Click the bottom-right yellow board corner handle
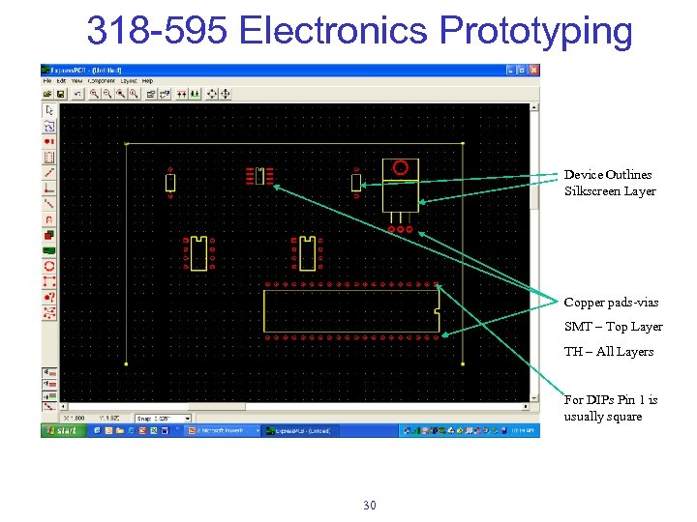This screenshot has height=522, width=697. (x=463, y=364)
